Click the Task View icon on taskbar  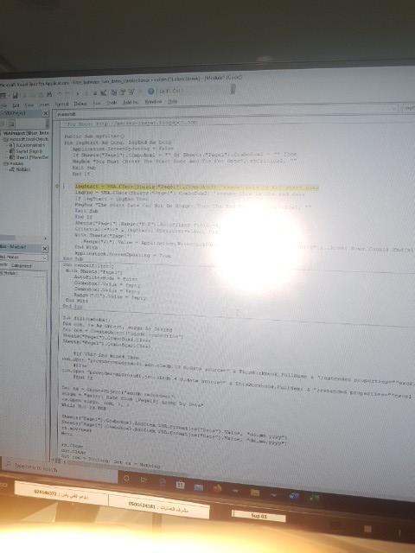144,480
